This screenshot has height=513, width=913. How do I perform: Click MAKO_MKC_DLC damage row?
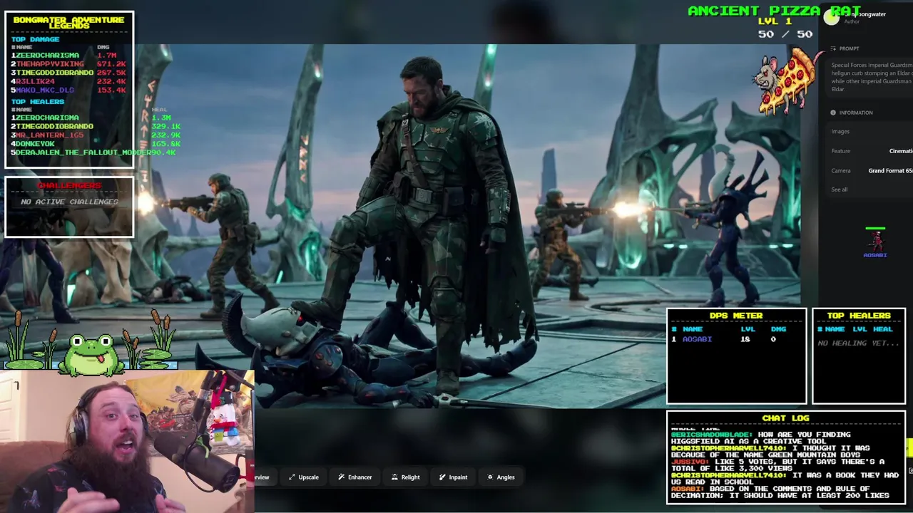click(69, 90)
